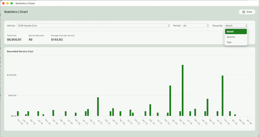The image size is (259, 137).
Task: Click the tallest bar near Apr '24
Action: pyautogui.click(x=183, y=90)
